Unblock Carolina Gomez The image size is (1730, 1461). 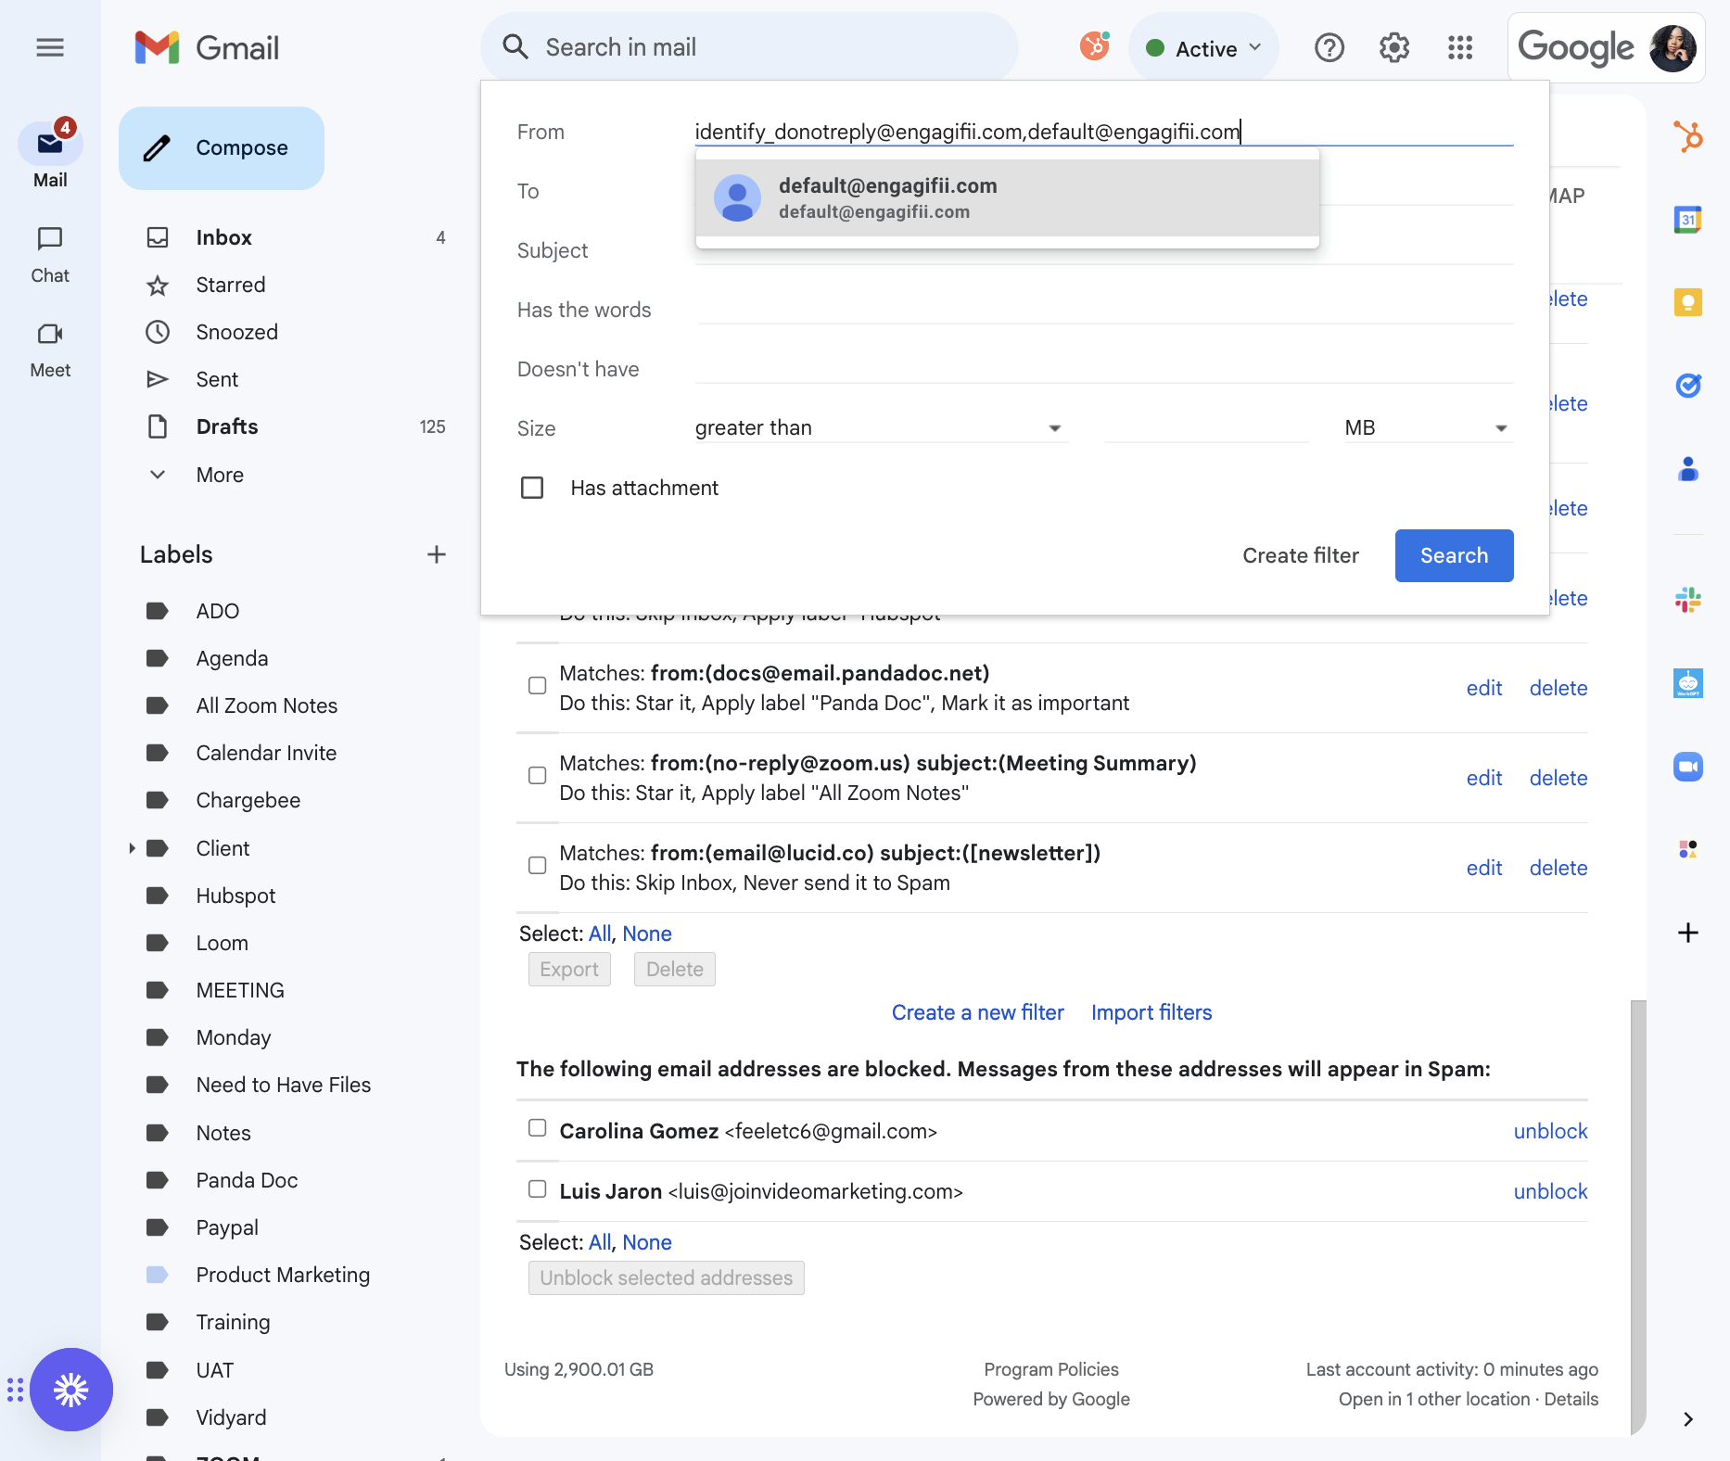1550,1131
